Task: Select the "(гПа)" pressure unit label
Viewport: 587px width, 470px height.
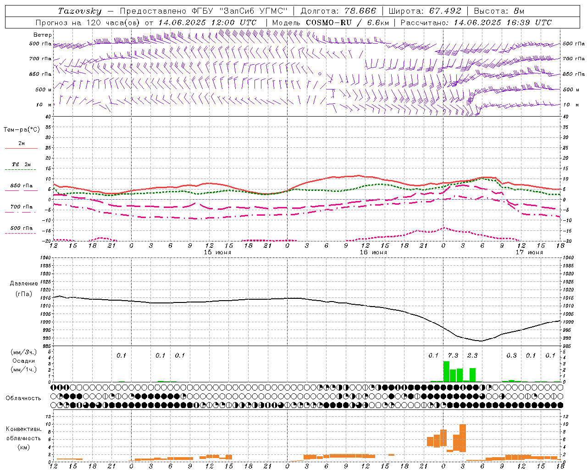Action: tap(23, 294)
